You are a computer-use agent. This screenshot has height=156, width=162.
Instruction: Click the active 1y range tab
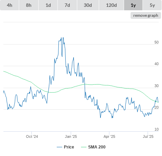tap(133, 5)
